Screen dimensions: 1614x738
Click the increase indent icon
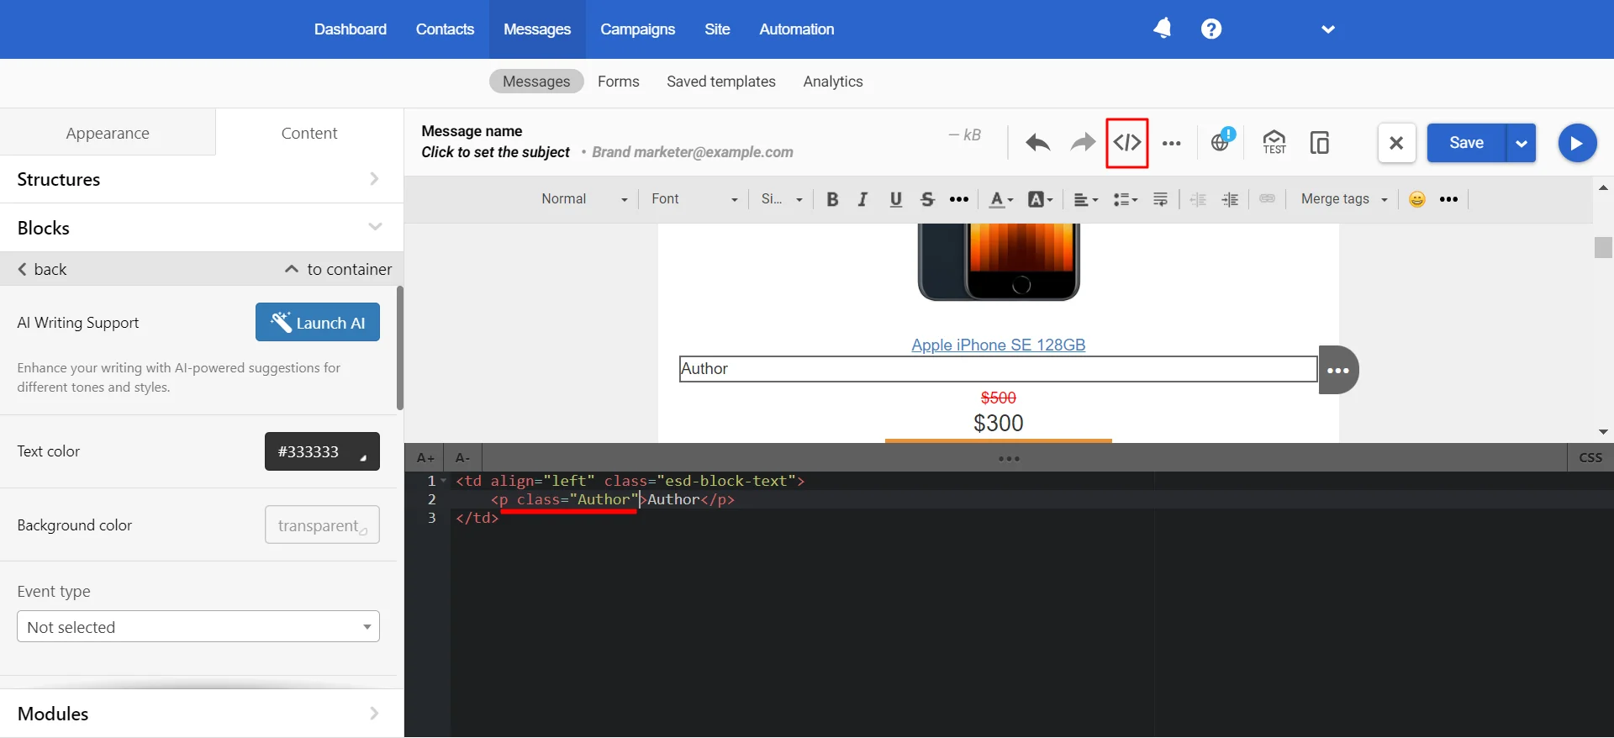tap(1230, 199)
